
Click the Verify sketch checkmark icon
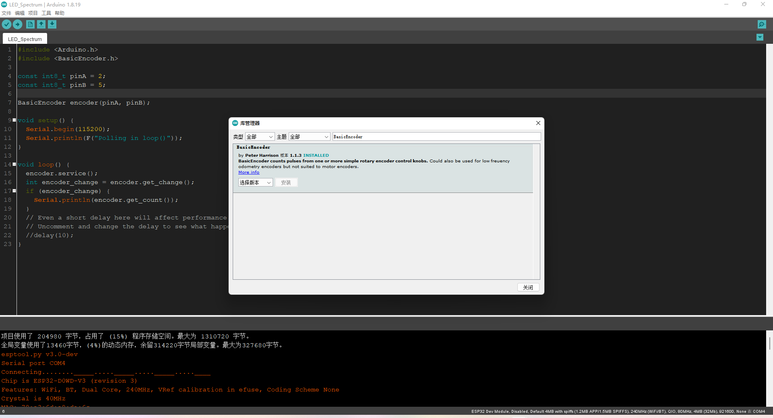click(x=6, y=25)
